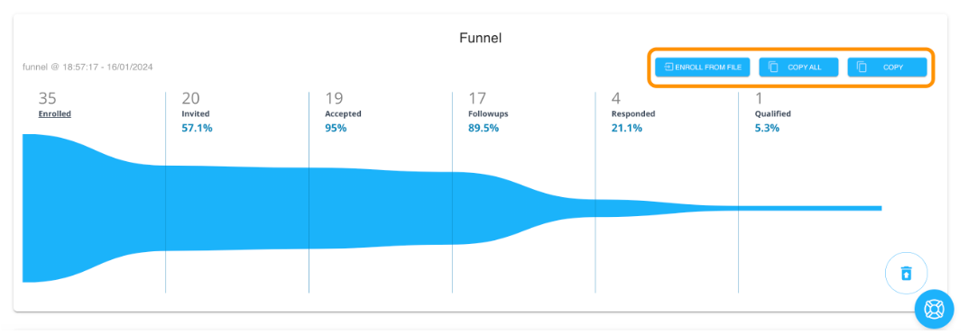Select the Accepted stage label

coord(343,113)
